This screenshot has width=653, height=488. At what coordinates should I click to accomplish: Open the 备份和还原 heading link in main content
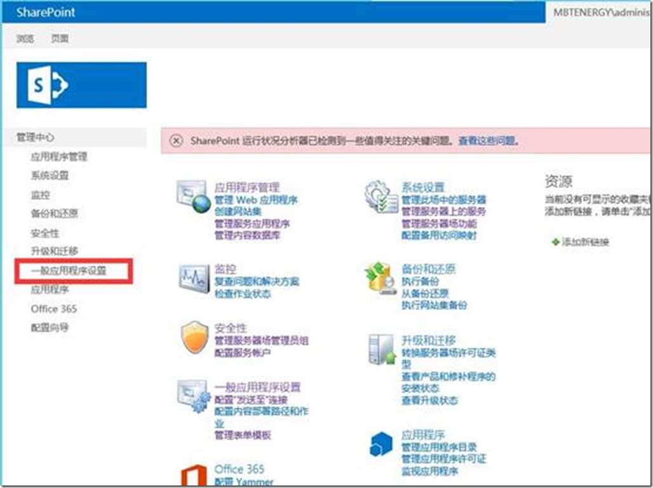(x=429, y=269)
